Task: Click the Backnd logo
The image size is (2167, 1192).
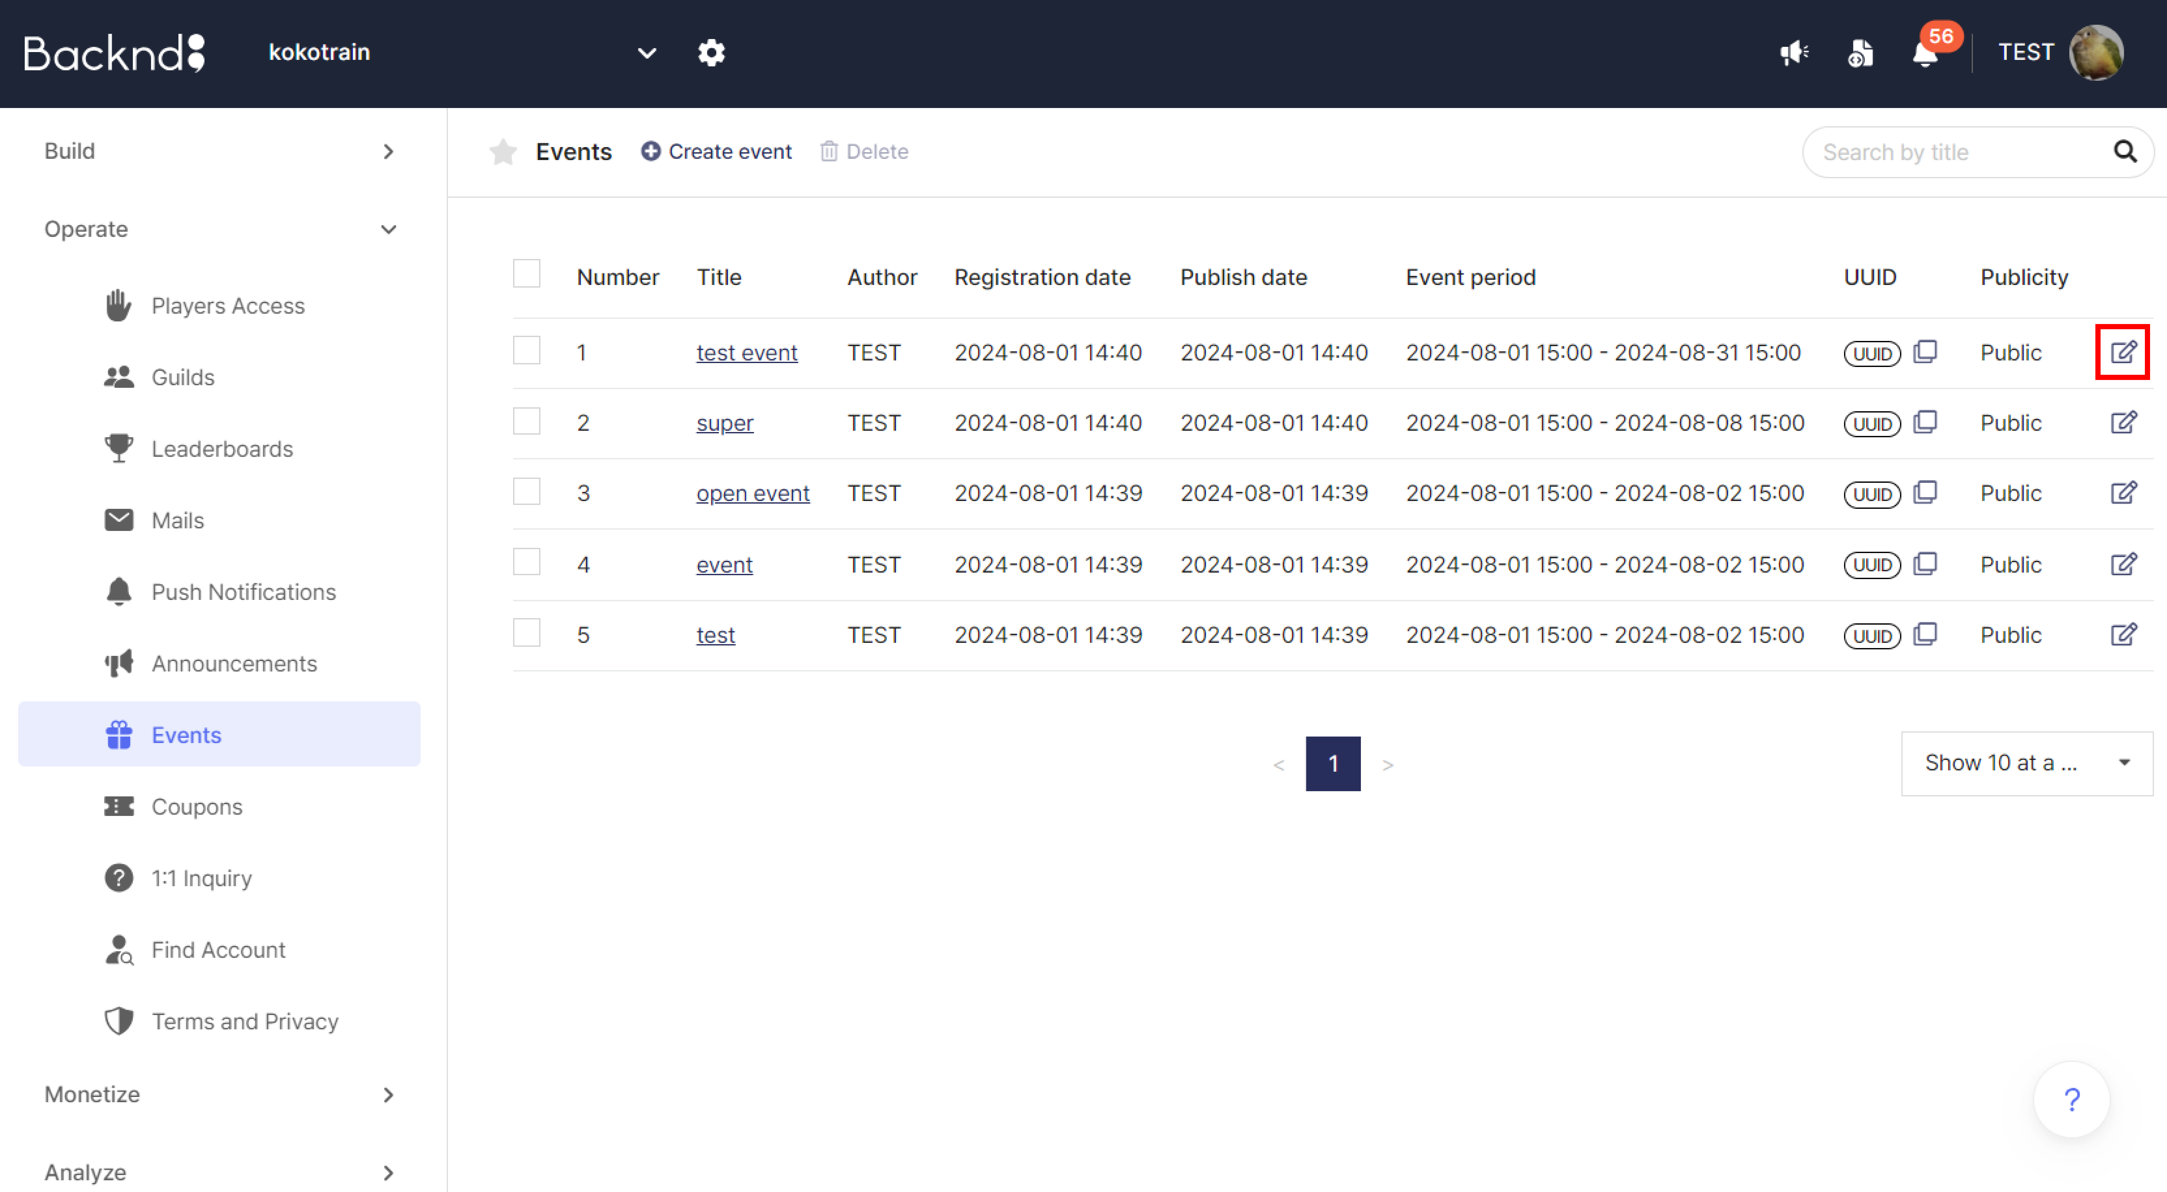Action: pyautogui.click(x=114, y=53)
